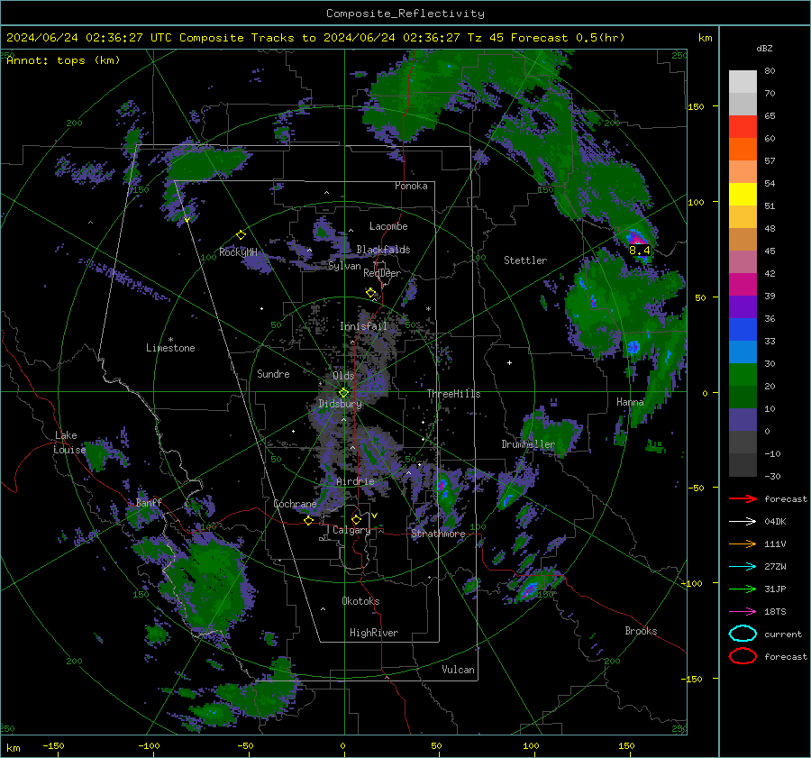Viewport: 811px width, 758px height.
Task: Click the white 04DK arrow in legend
Action: click(743, 522)
